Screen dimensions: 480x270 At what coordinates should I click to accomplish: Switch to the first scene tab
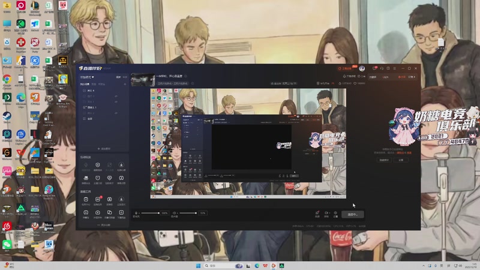(85, 84)
